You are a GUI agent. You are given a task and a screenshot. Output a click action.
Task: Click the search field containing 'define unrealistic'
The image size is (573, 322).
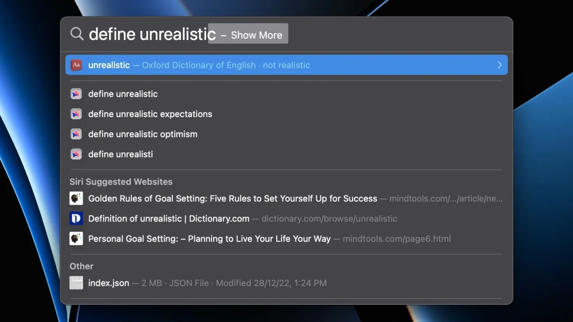tap(152, 34)
